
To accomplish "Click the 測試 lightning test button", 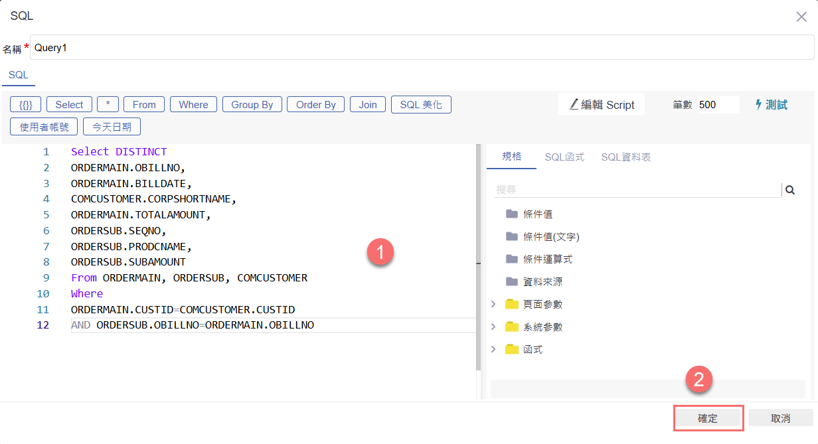I will pos(771,105).
